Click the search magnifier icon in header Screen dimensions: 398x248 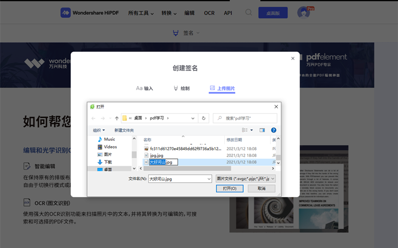[x=249, y=12]
